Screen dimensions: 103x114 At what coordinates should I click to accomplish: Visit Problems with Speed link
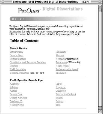tap(67, 70)
